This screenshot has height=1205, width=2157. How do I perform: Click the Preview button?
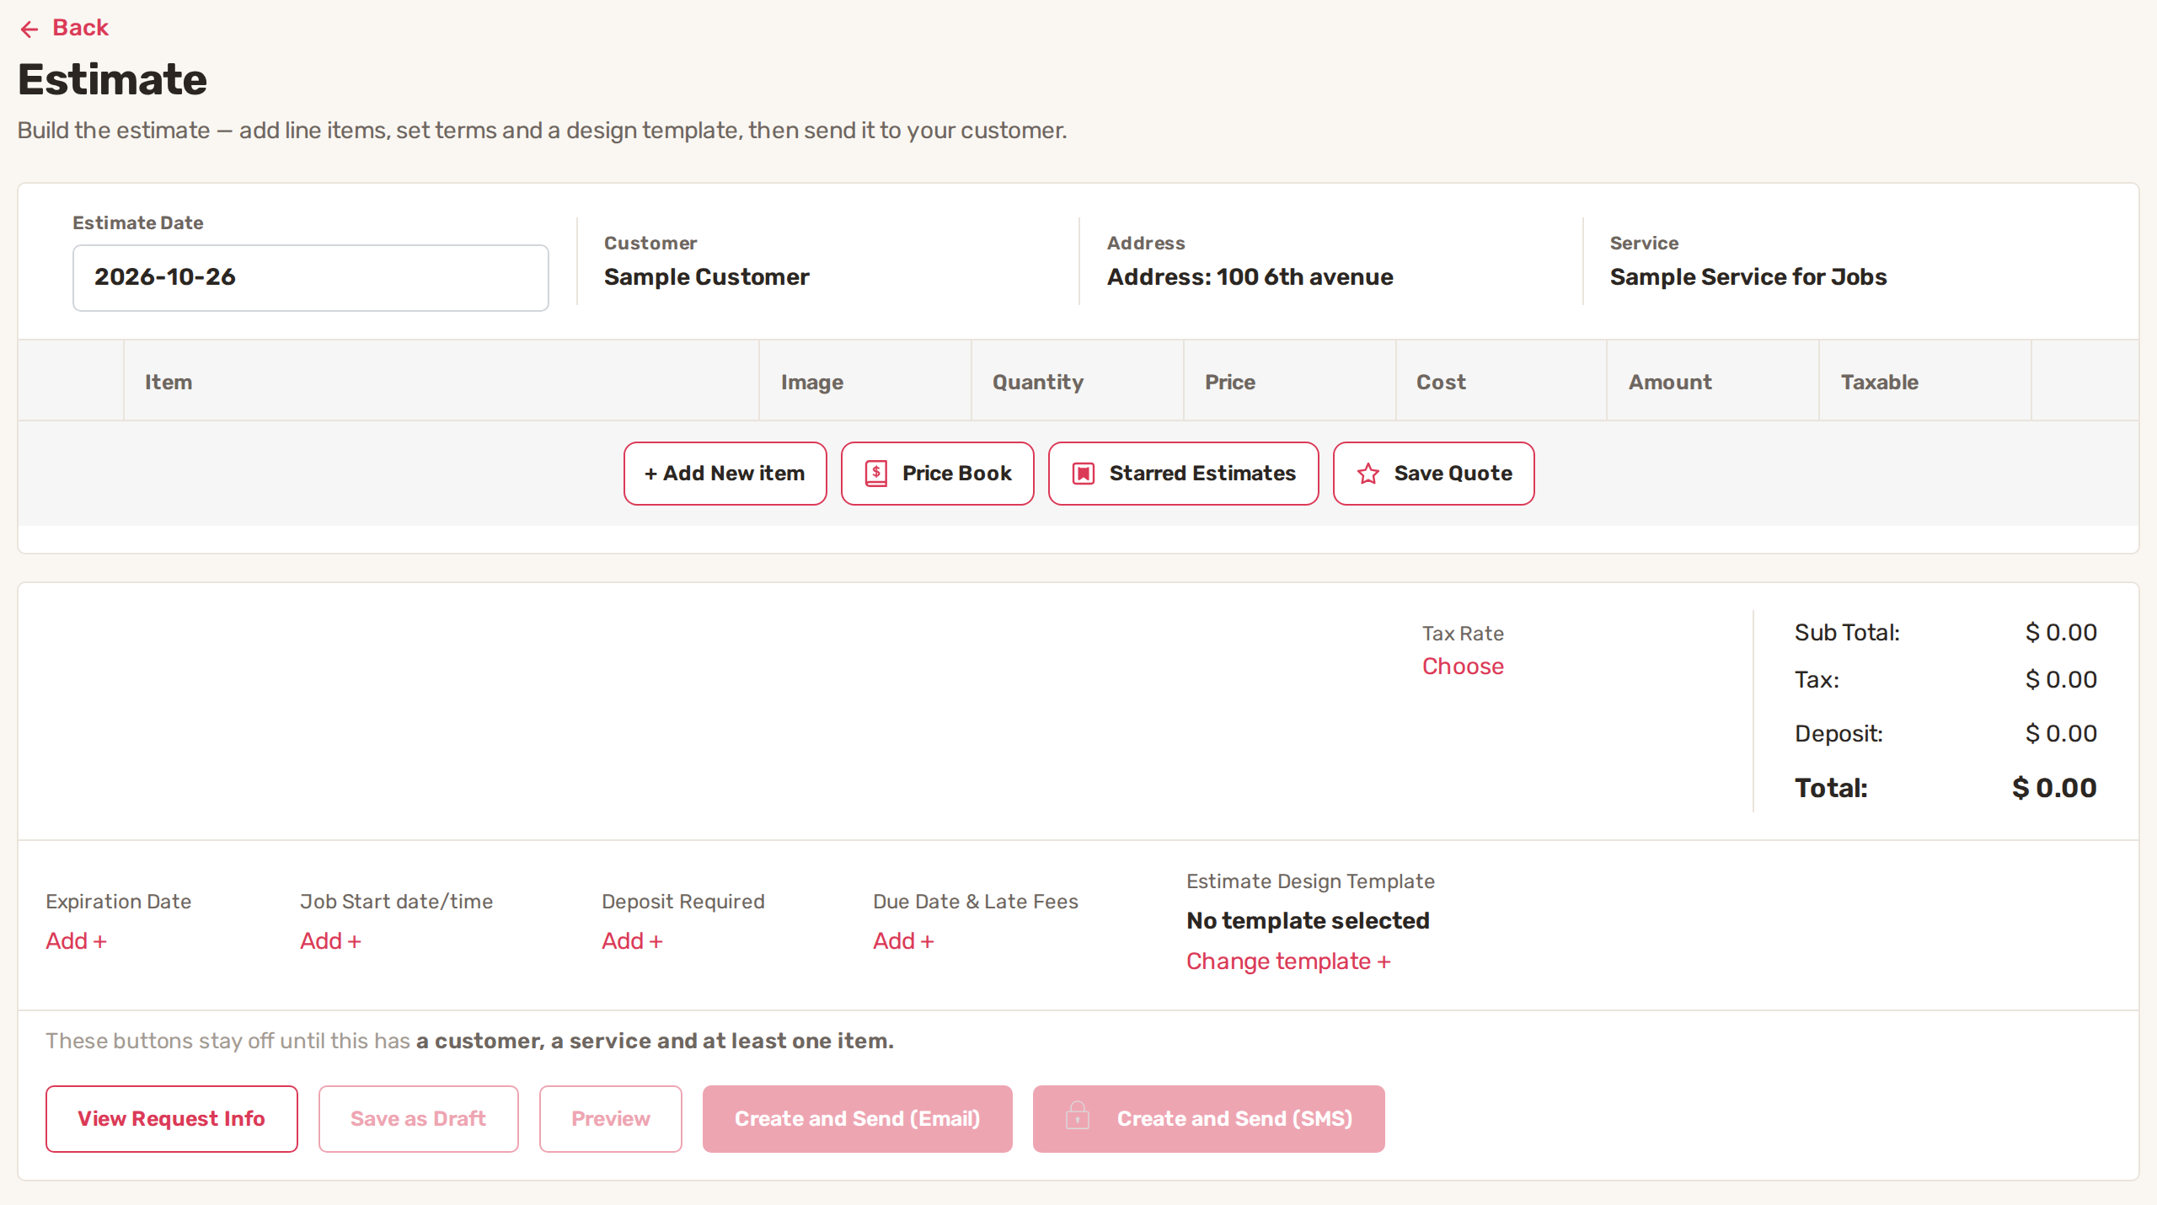tap(611, 1119)
